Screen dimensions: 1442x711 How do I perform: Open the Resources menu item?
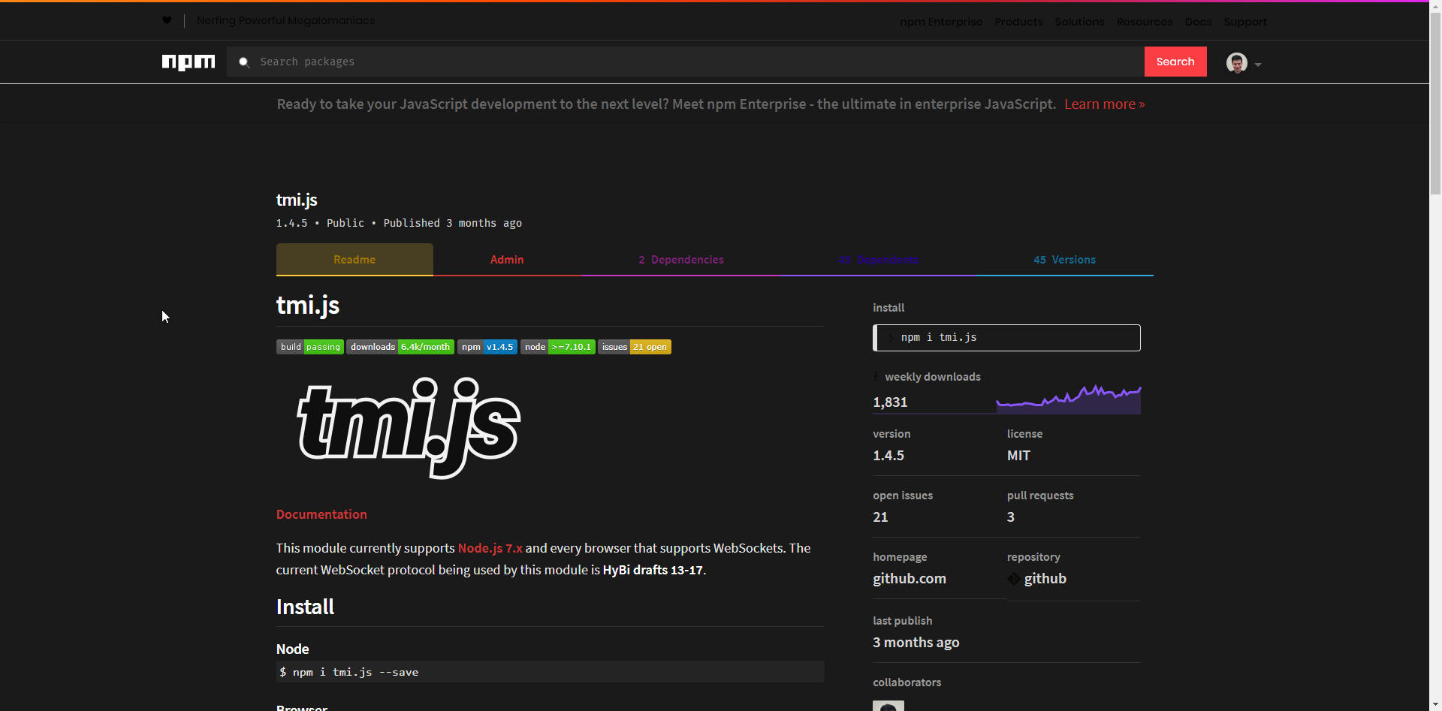[1145, 22]
